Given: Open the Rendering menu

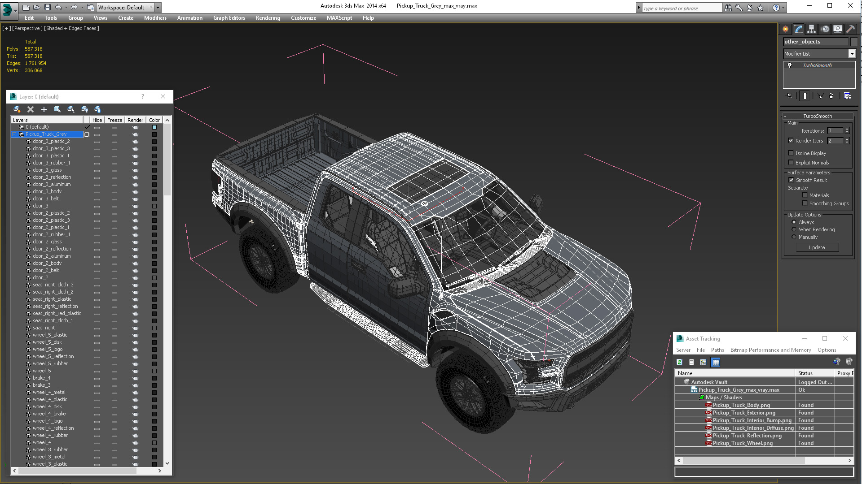Looking at the screenshot, I should (268, 18).
